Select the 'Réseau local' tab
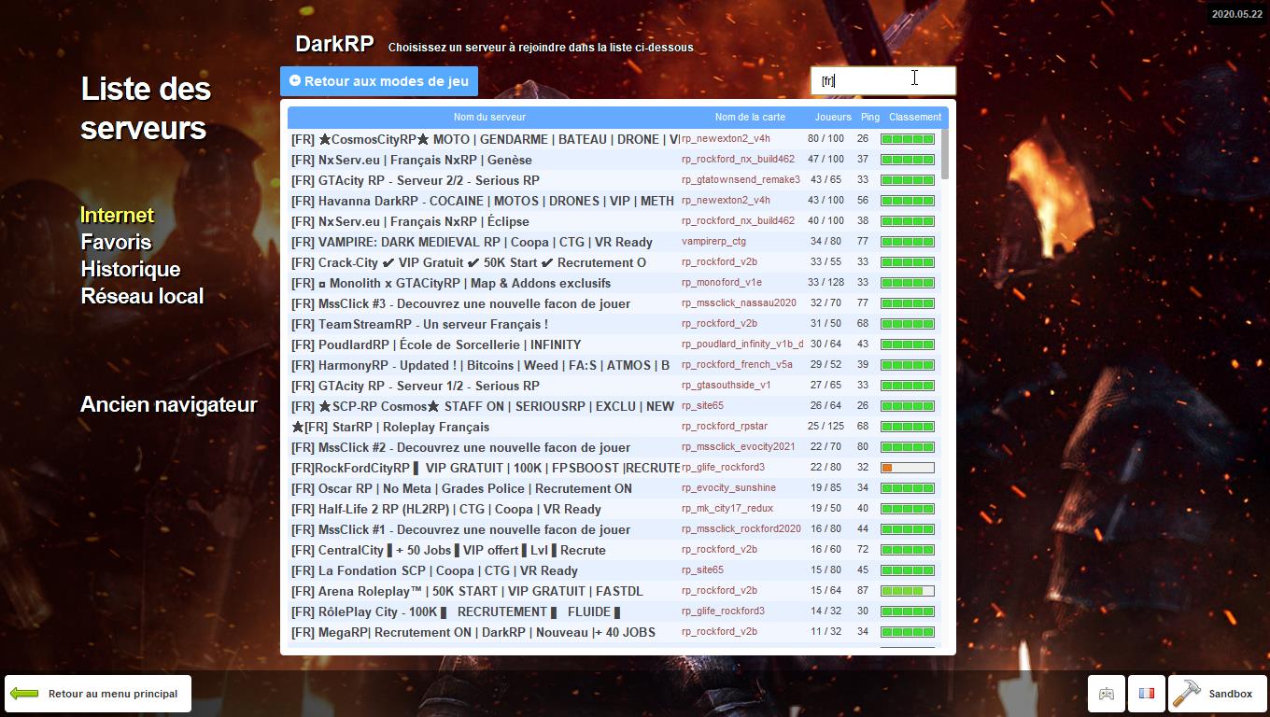This screenshot has height=717, width=1270. coord(142,297)
